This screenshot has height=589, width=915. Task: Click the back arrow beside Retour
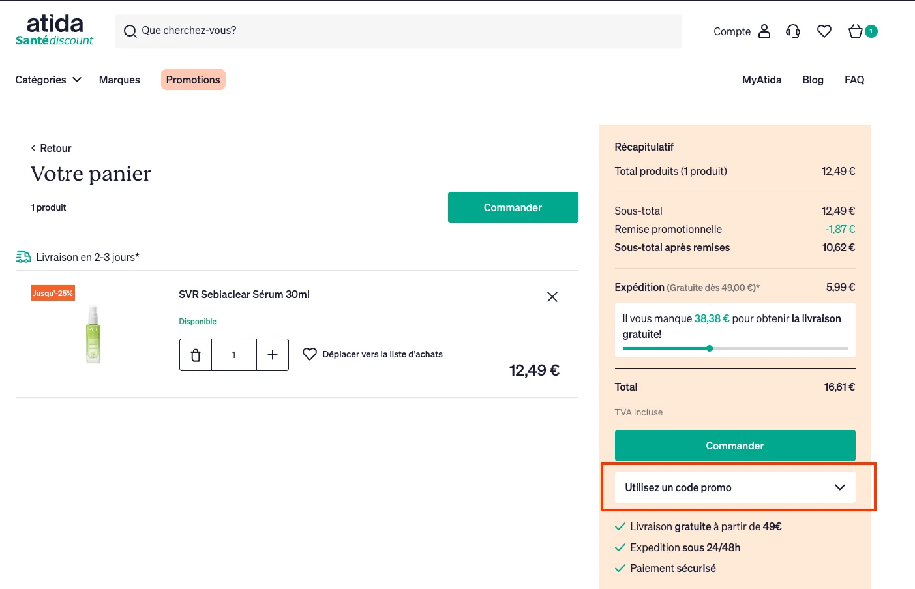(33, 148)
